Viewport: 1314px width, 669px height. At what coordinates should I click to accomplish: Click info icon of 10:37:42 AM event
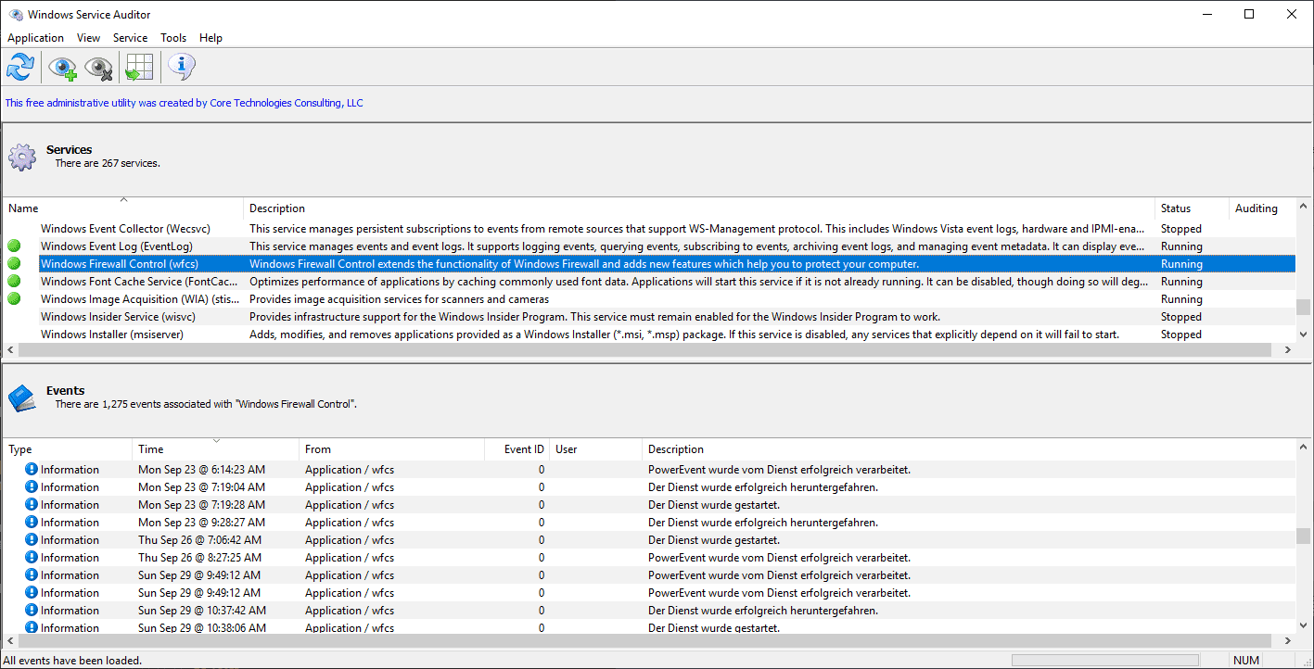tap(32, 611)
